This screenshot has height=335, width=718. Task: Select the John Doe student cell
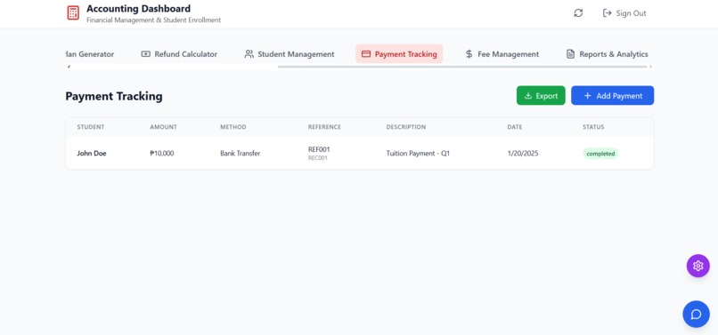pos(92,154)
